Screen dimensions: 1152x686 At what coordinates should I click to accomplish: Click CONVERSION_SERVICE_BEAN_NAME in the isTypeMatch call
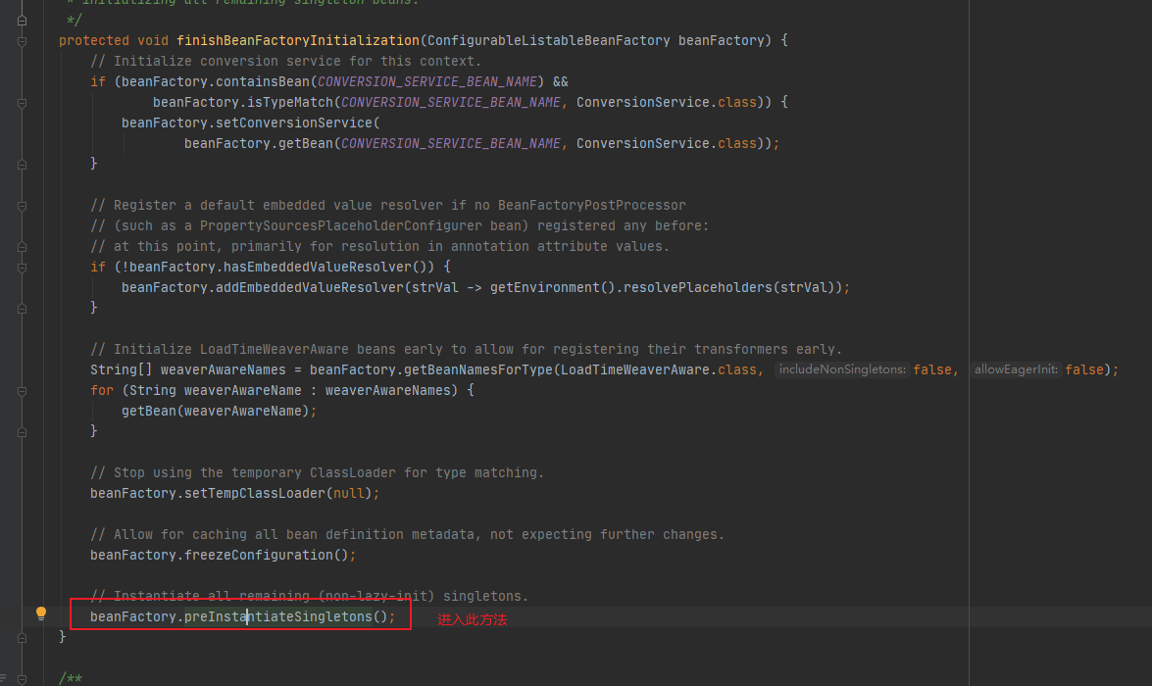tap(451, 102)
